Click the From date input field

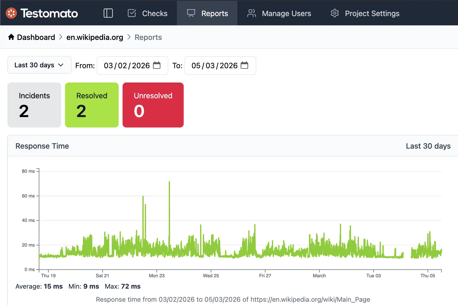tap(127, 65)
